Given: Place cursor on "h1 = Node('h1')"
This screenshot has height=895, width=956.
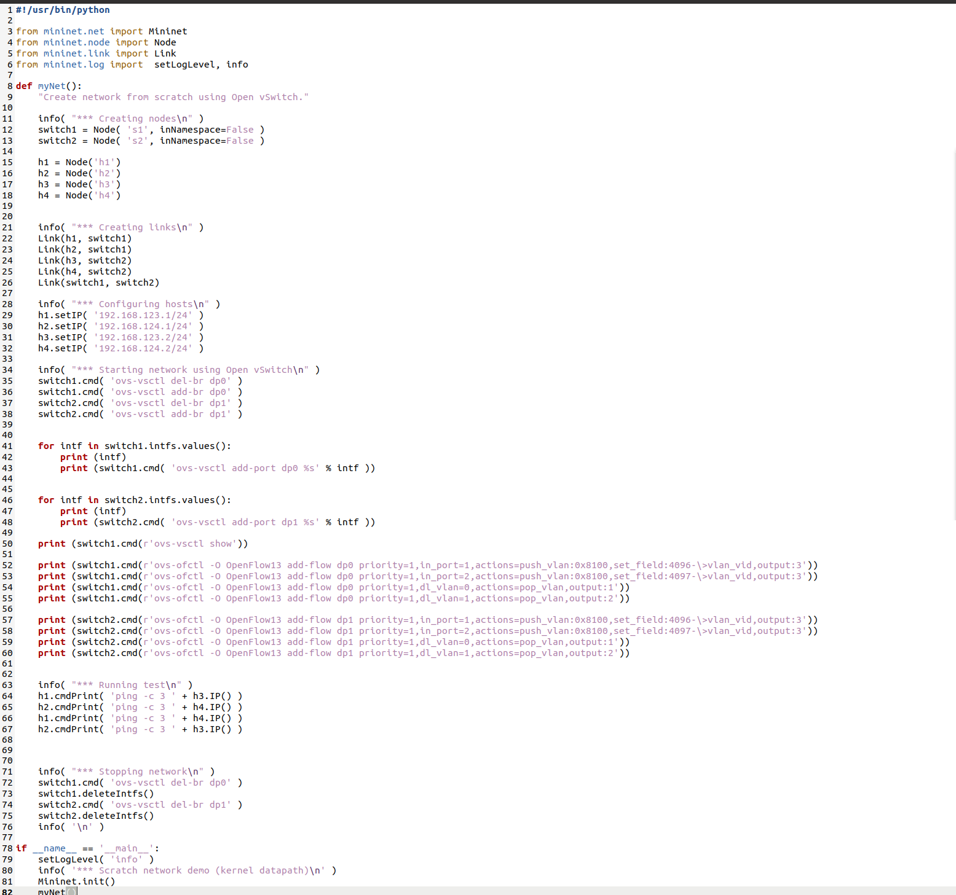Looking at the screenshot, I should coord(79,162).
